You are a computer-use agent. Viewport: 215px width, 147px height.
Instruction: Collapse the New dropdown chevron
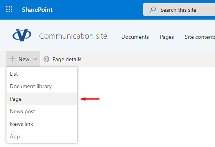point(35,59)
